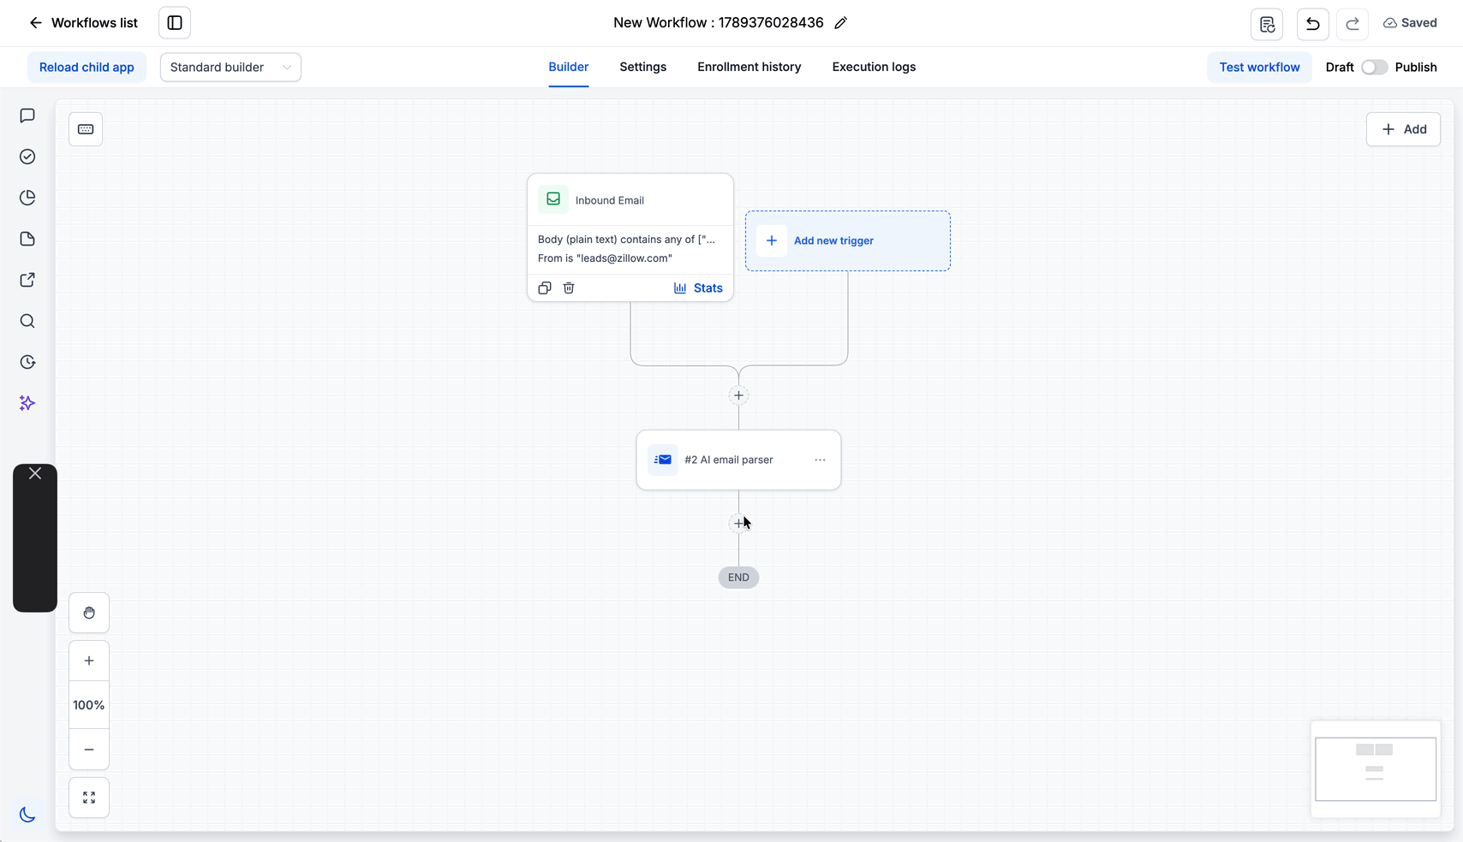Click the Test workflow button

pyautogui.click(x=1259, y=68)
